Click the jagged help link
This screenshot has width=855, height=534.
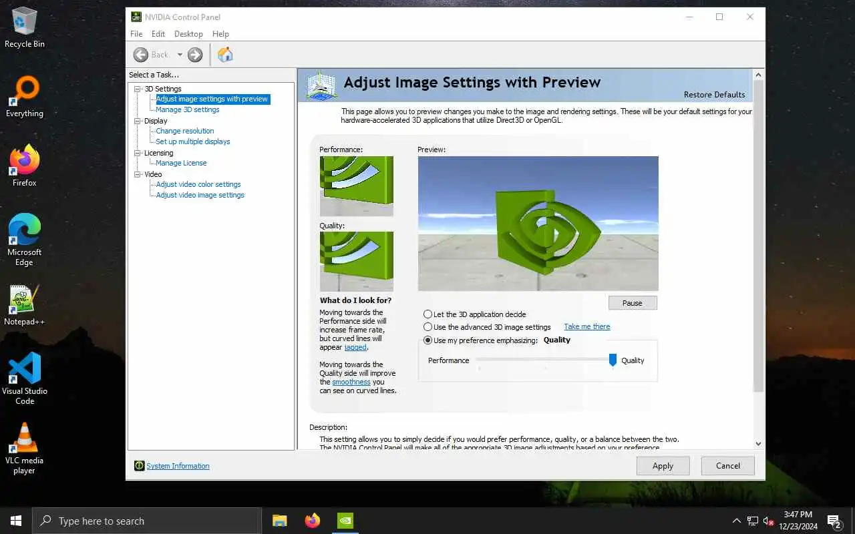tap(355, 347)
